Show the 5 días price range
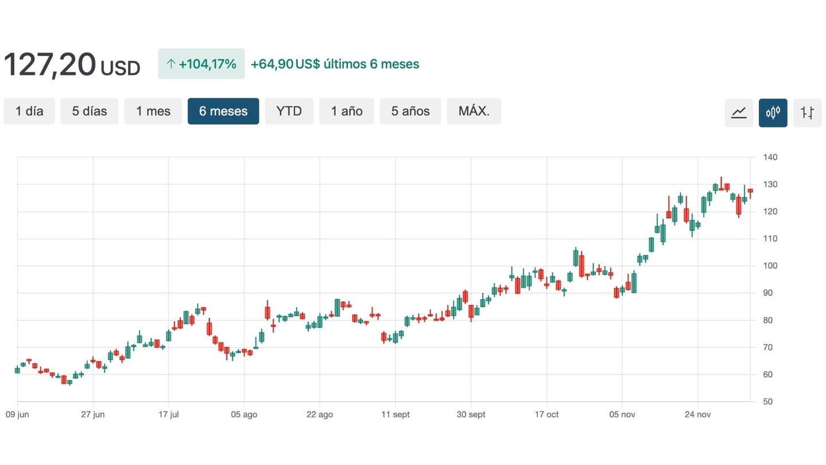This screenshot has height=465, width=826. (x=89, y=111)
